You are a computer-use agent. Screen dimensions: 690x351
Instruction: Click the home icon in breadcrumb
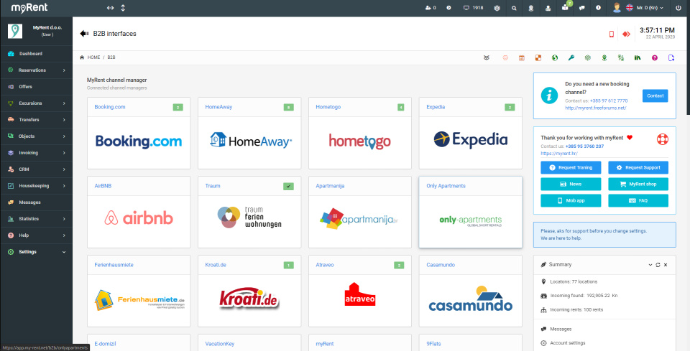pyautogui.click(x=82, y=57)
